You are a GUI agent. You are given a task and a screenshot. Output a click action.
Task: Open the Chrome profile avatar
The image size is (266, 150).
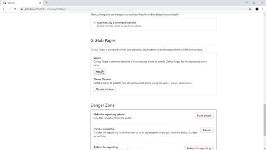coord(257,9)
